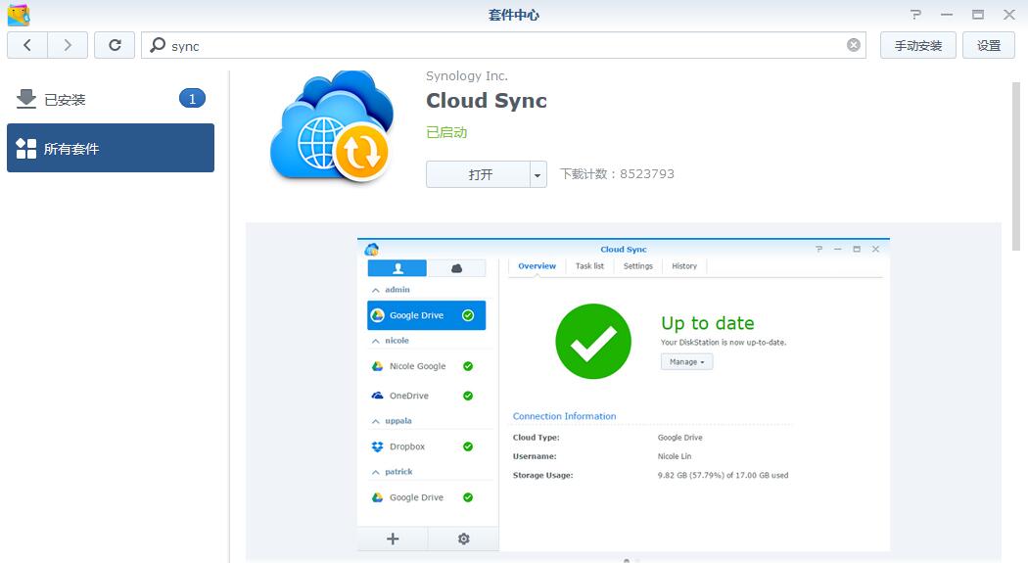
Task: Open the help question mark
Action: (x=915, y=15)
